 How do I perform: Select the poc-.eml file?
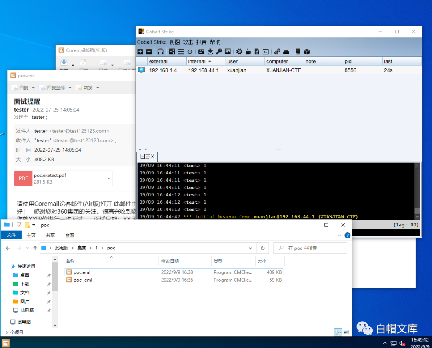tap(174, 280)
